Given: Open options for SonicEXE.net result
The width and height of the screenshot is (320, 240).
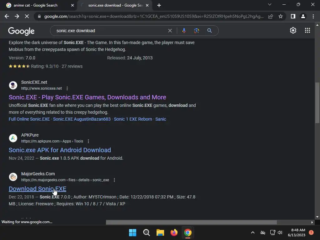Looking at the screenshot, I should [67, 88].
